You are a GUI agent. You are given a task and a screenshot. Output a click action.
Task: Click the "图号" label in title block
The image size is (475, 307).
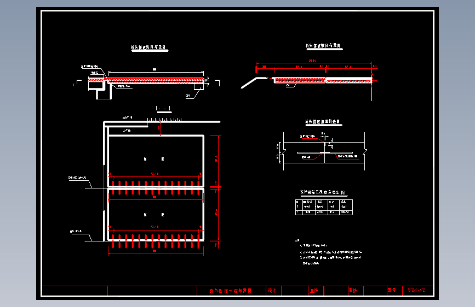[x=391, y=290]
